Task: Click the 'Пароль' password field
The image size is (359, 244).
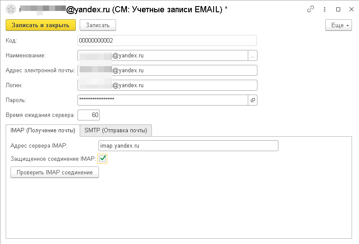Action: pos(163,100)
